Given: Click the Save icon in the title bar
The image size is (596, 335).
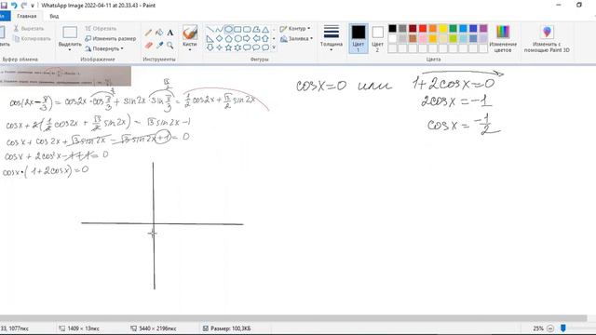Looking at the screenshot, I should point(4,6).
